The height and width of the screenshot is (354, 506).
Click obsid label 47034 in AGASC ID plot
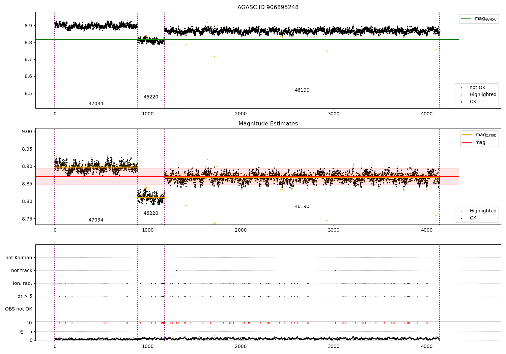[x=96, y=104]
